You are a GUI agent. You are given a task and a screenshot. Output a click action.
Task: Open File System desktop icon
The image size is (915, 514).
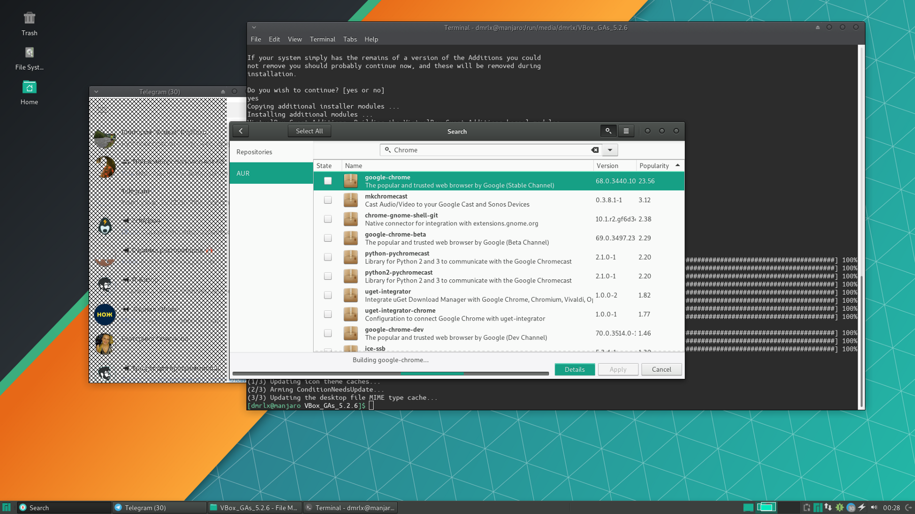(29, 58)
